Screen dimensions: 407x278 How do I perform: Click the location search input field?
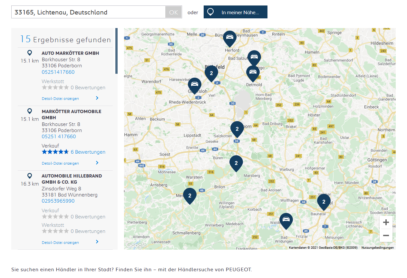89,12
